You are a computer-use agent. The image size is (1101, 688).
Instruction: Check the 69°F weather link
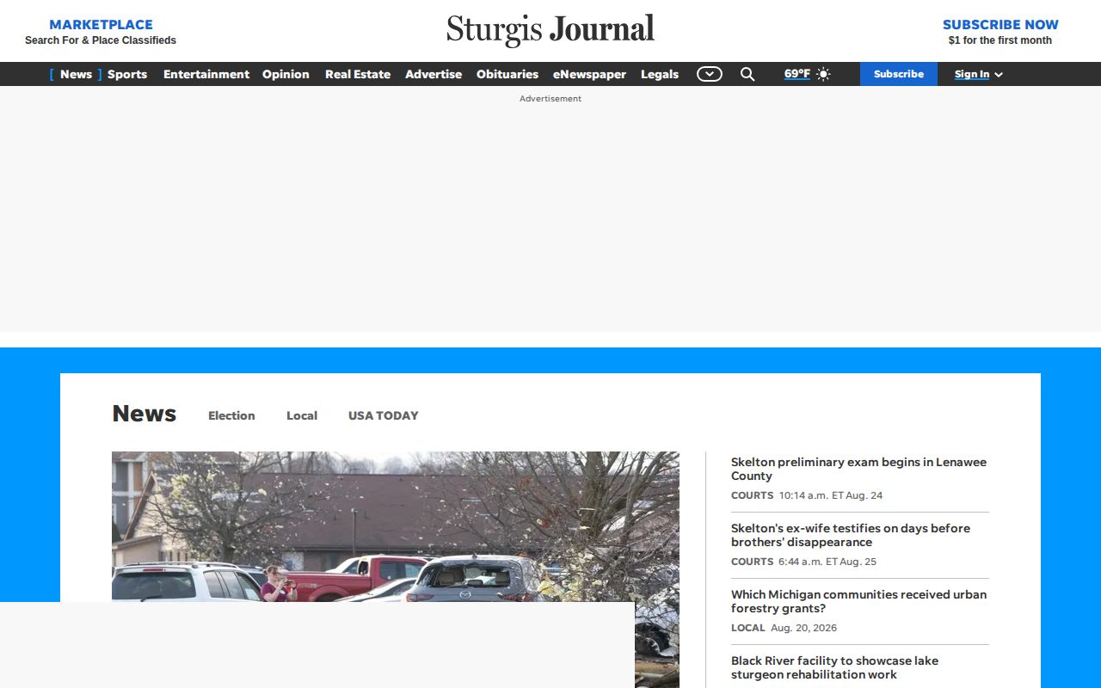(797, 74)
